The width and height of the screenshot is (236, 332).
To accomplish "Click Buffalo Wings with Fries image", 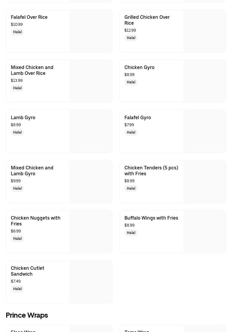I will click(205, 232).
